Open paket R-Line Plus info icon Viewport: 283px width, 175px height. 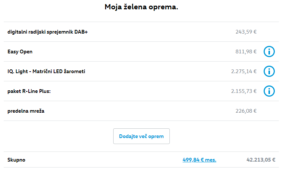click(269, 91)
